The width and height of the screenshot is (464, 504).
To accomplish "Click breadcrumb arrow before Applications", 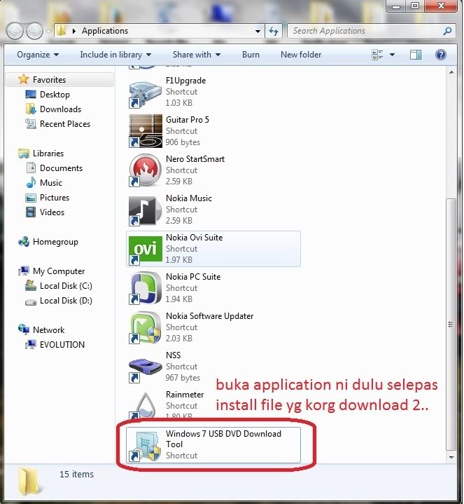I will 74,31.
